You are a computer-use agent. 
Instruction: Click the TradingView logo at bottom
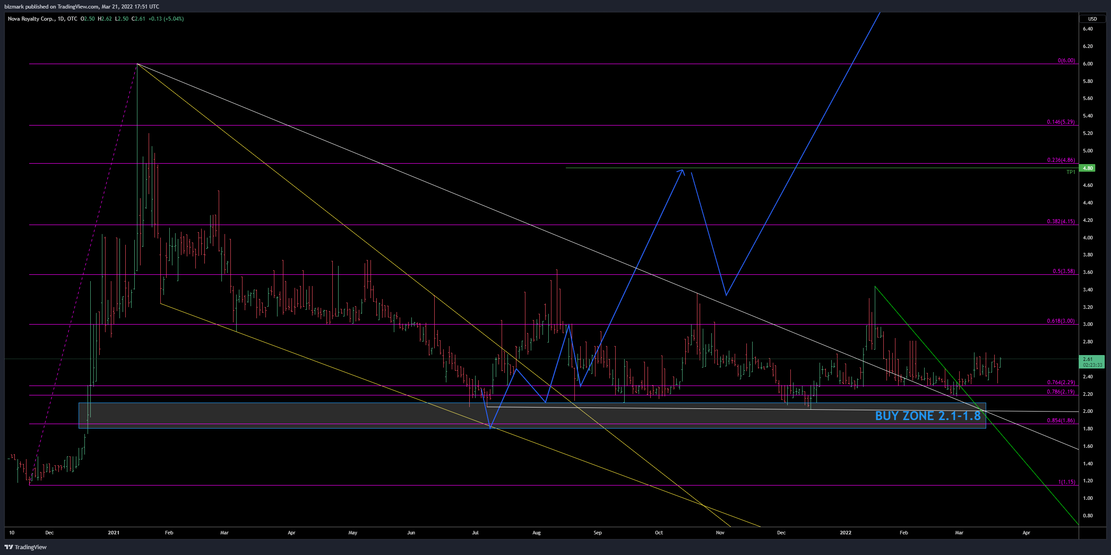coord(26,547)
